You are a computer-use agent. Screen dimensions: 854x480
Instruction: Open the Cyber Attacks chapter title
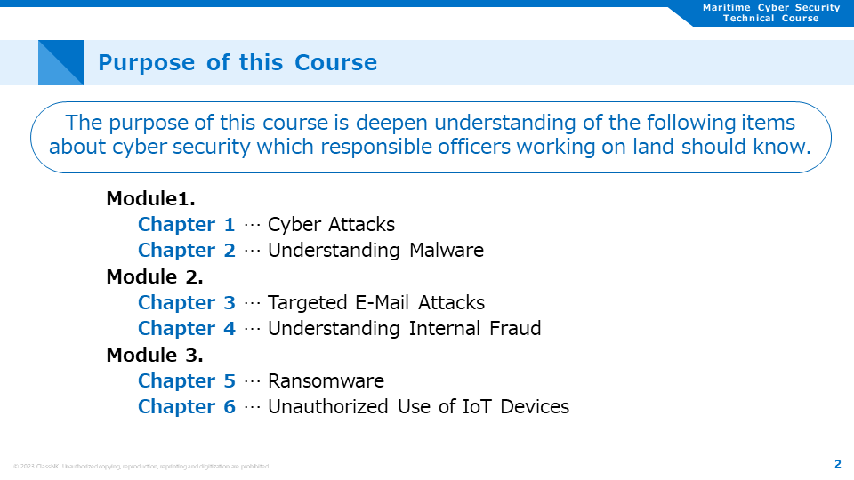tap(331, 224)
